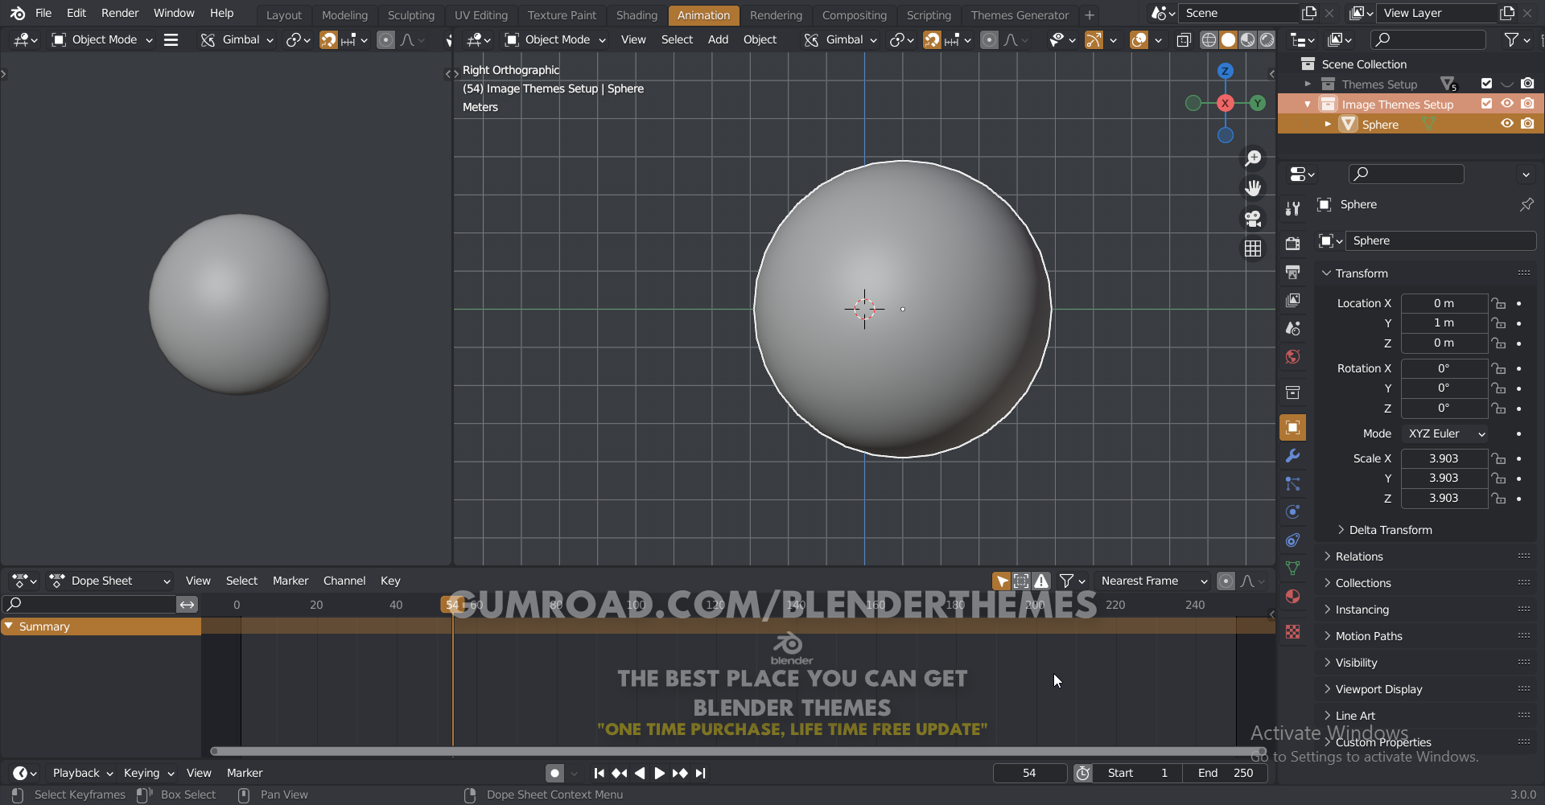
Task: Open the World properties tab
Action: click(1293, 356)
